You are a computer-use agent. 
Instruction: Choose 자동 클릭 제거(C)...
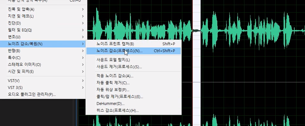pos(134,83)
